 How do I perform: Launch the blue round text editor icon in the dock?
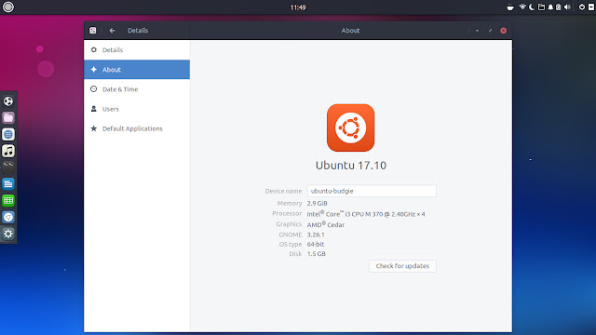(8, 134)
